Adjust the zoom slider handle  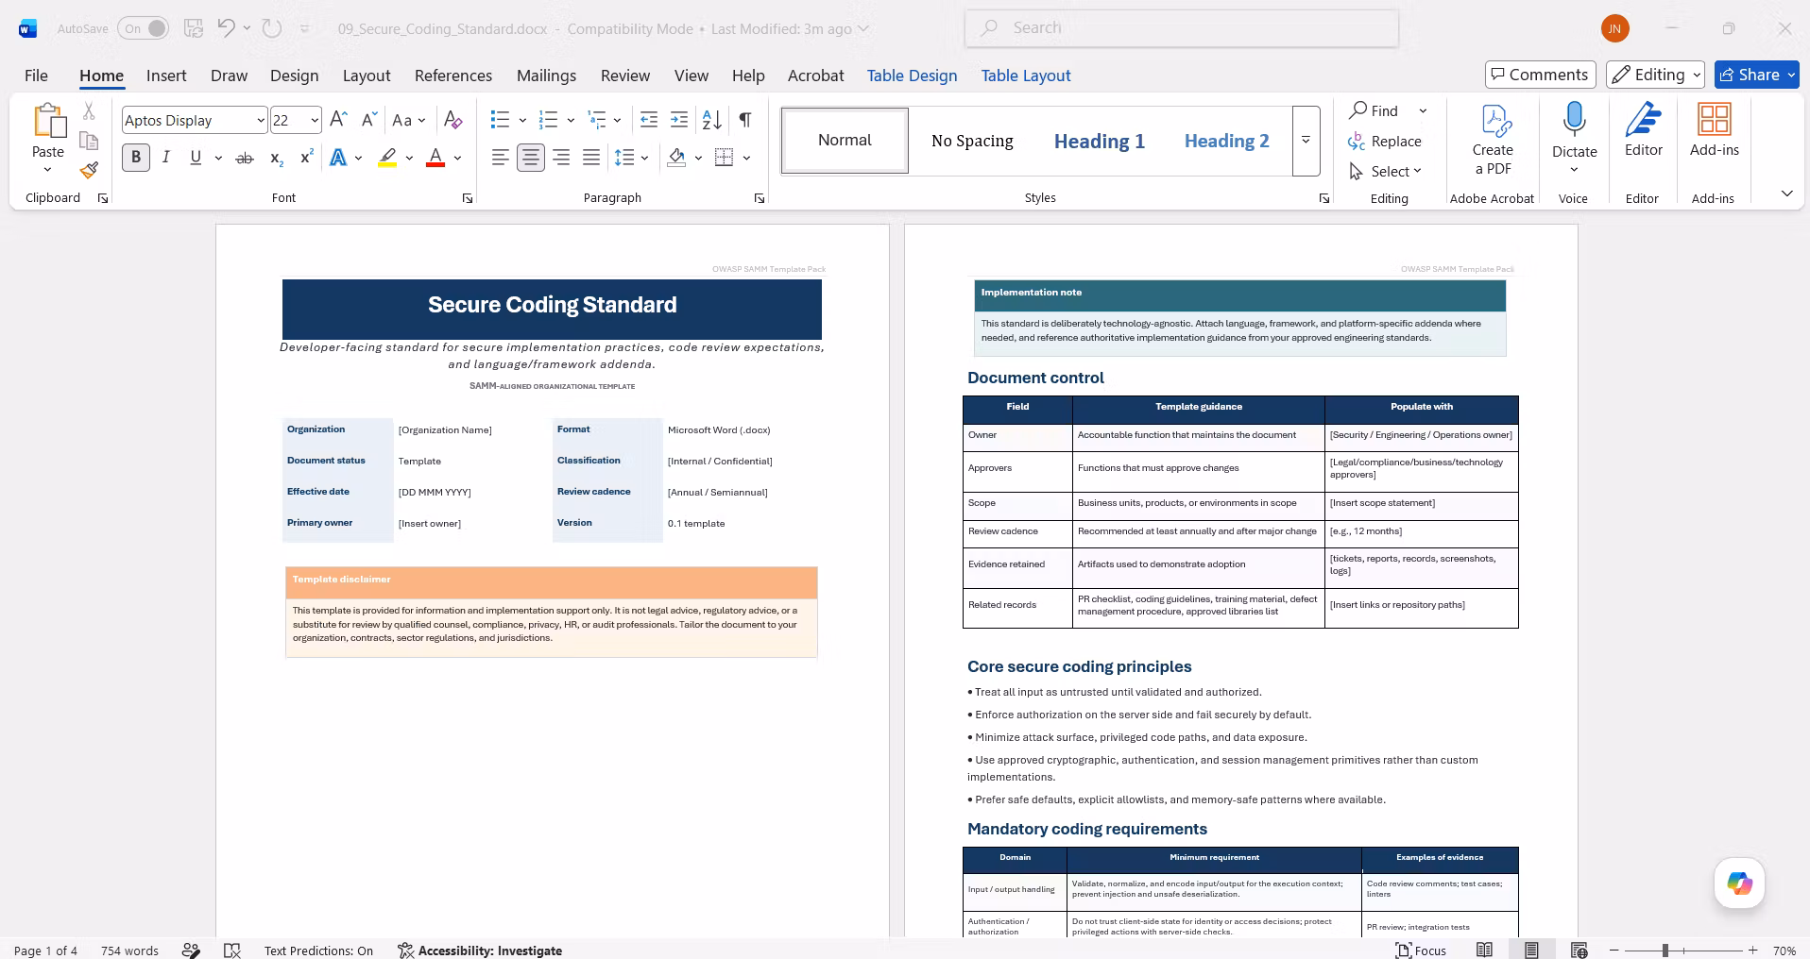point(1665,951)
